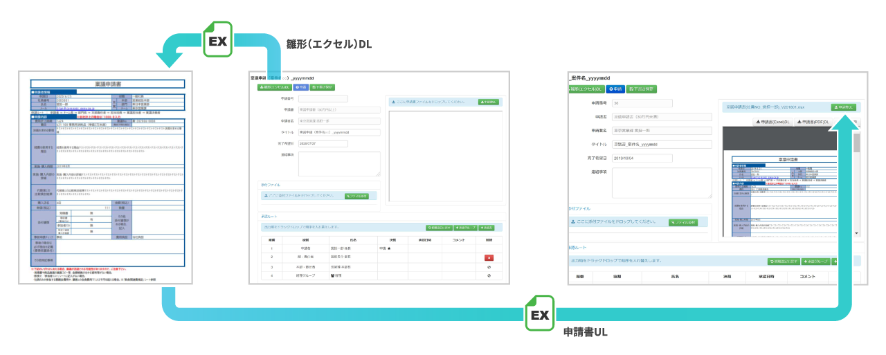Click the prohibited icon in the 経理グループ row
The image size is (886, 355).
click(x=489, y=275)
